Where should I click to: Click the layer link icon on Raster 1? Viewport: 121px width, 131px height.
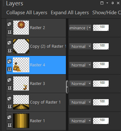pyautogui.click(x=9, y=117)
